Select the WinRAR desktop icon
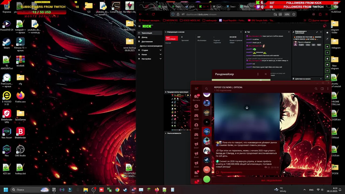This screenshot has height=194, width=345. pyautogui.click(x=20, y=61)
